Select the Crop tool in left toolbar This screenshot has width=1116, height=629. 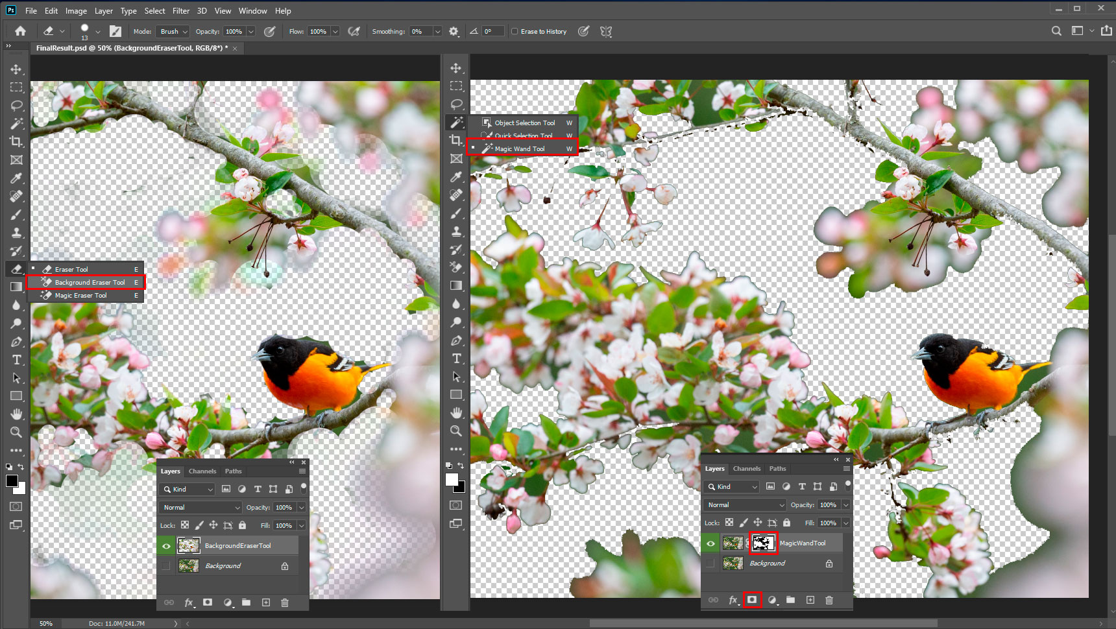(16, 141)
